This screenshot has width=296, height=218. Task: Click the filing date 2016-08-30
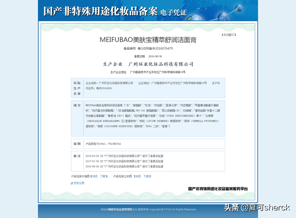[x=155, y=56]
